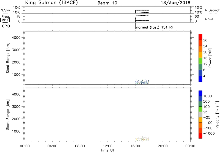220x152 pixels.
Task: Click the "normal (fast) 151 RF" annotation
Action: click(x=155, y=27)
